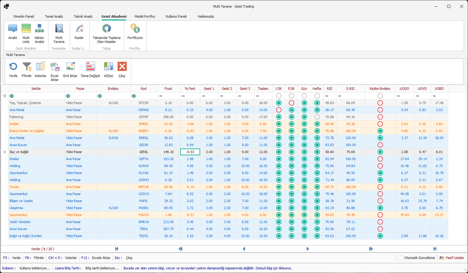Click filter operator icon under Sektör
Image resolution: width=468 pixels, height=273 pixels.
pyautogui.click(x=11, y=96)
